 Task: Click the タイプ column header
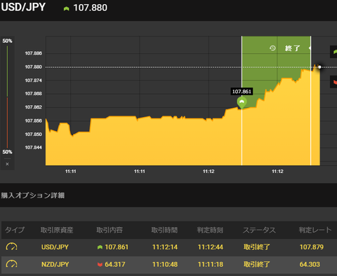[15, 230]
